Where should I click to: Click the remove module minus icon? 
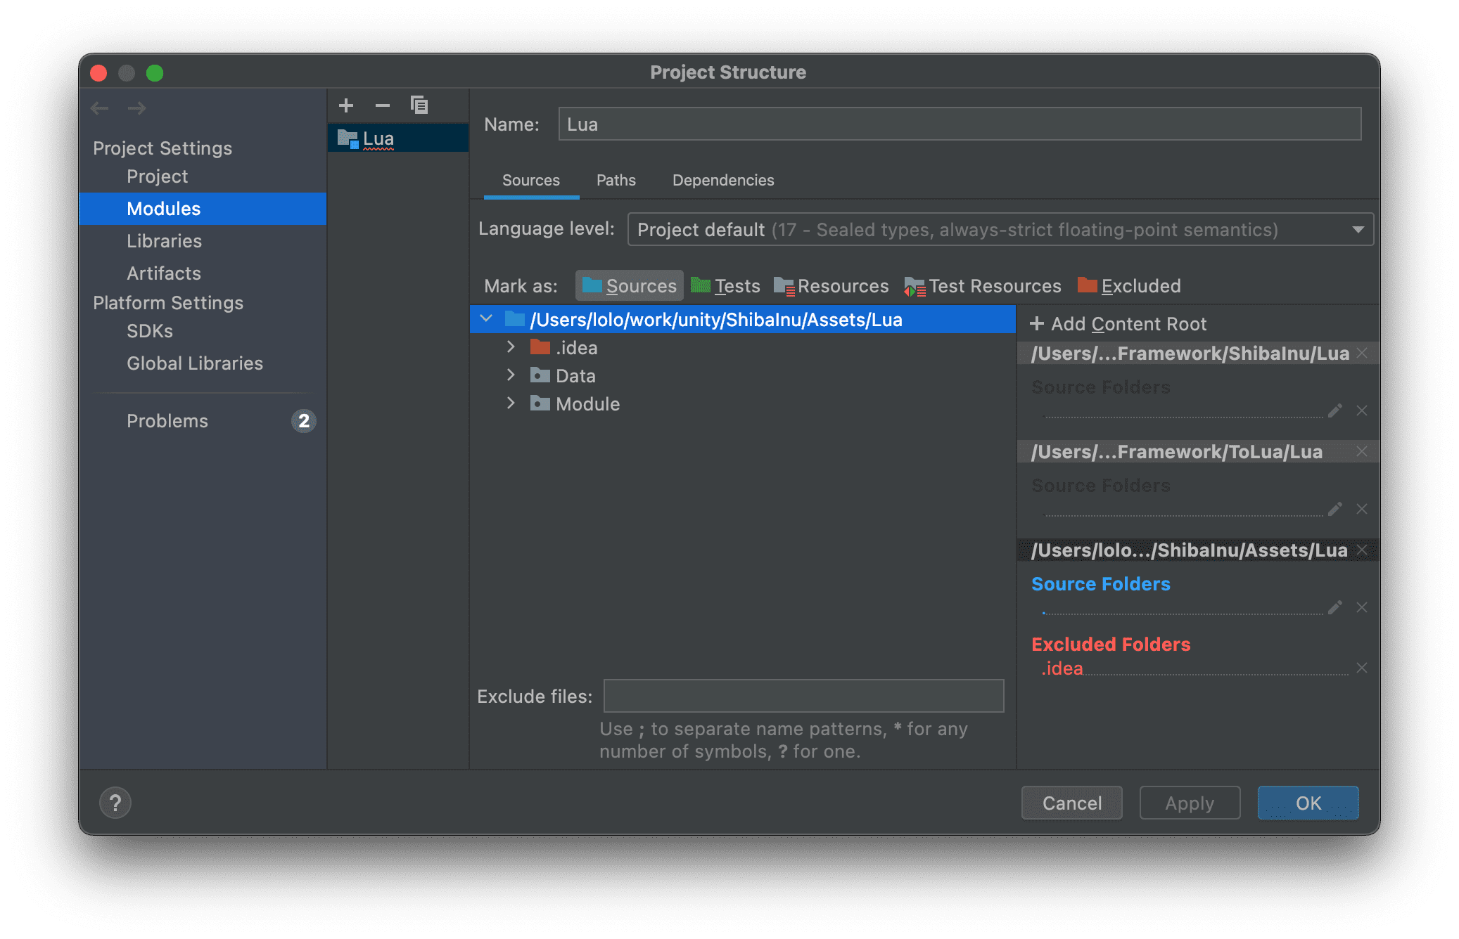coord(382,105)
